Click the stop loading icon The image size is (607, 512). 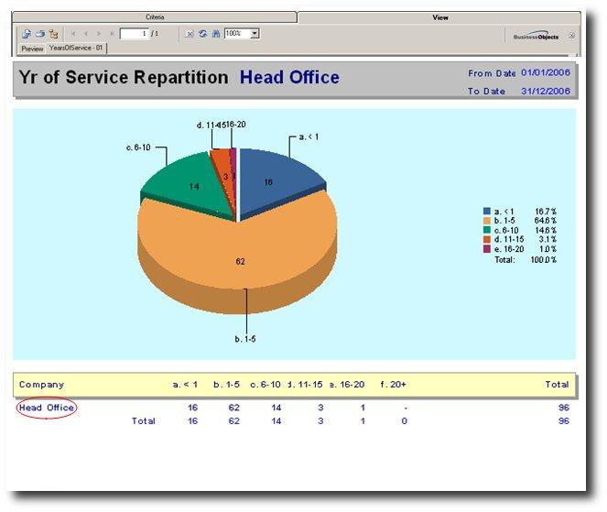pos(190,33)
